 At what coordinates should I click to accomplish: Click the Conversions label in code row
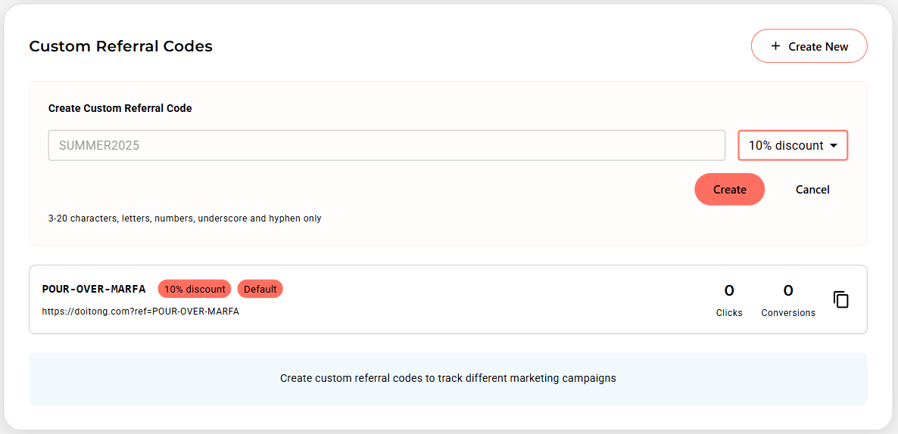tap(788, 313)
